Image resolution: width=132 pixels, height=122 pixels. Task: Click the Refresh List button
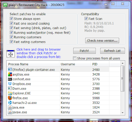coord(113,51)
